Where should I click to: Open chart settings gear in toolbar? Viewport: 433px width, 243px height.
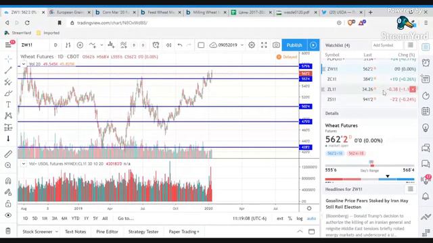252,45
